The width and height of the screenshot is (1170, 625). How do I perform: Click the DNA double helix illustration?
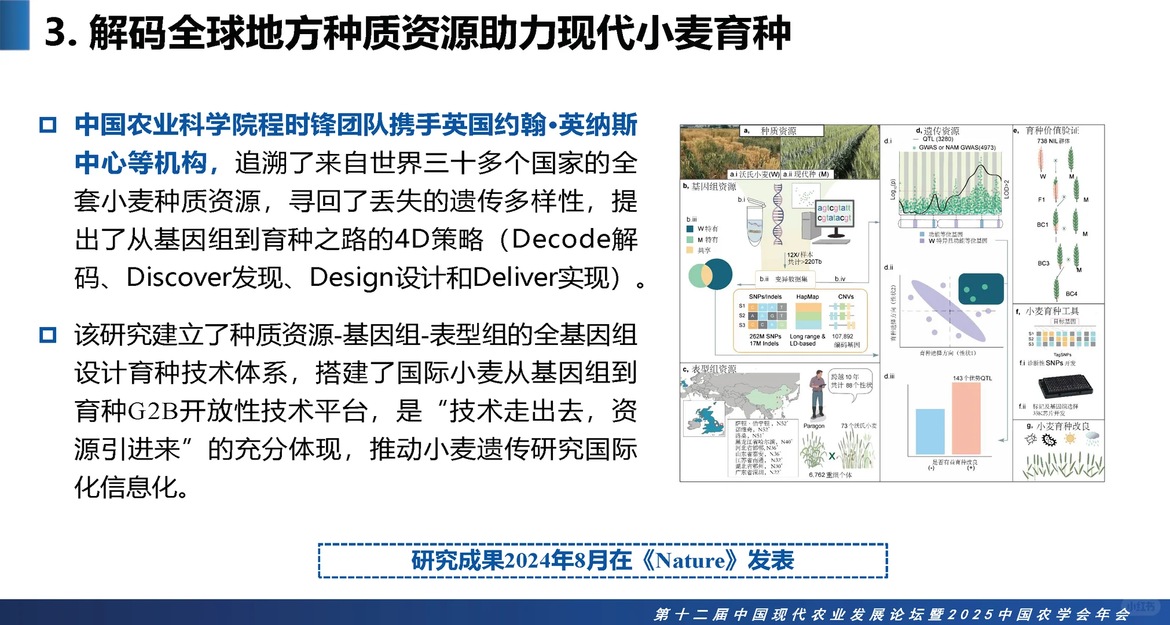(778, 215)
